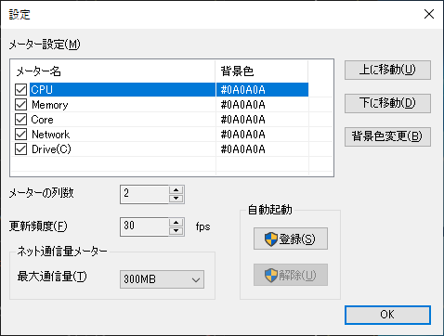Viewport: 444px width, 336px height.
Task: Click the 上に移動(U) button
Action: (x=387, y=70)
